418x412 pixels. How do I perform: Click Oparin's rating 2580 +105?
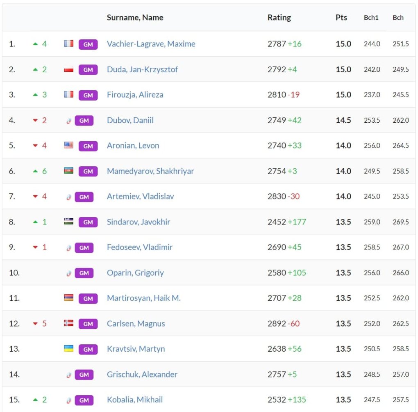tap(287, 273)
